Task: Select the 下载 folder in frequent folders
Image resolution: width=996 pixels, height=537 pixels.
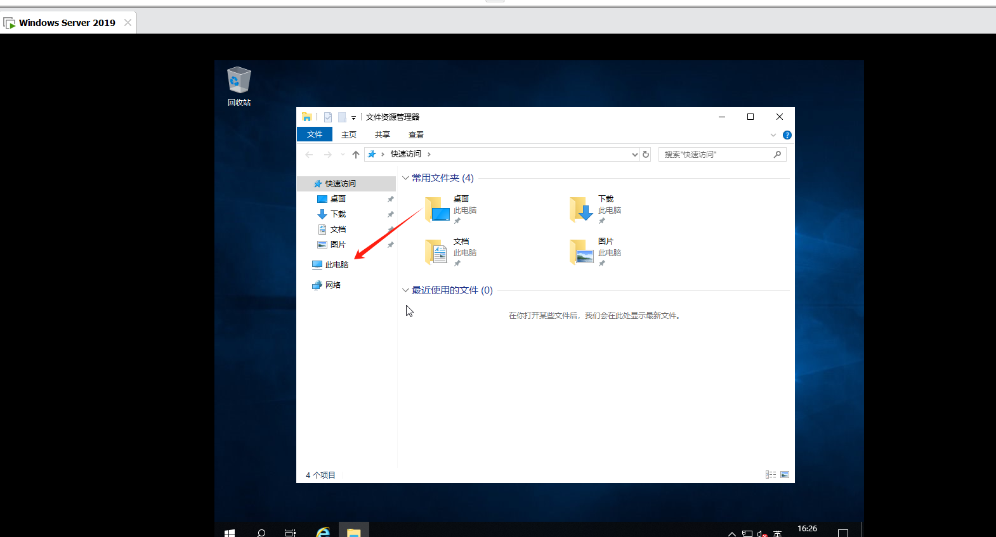Action: pyautogui.click(x=596, y=210)
